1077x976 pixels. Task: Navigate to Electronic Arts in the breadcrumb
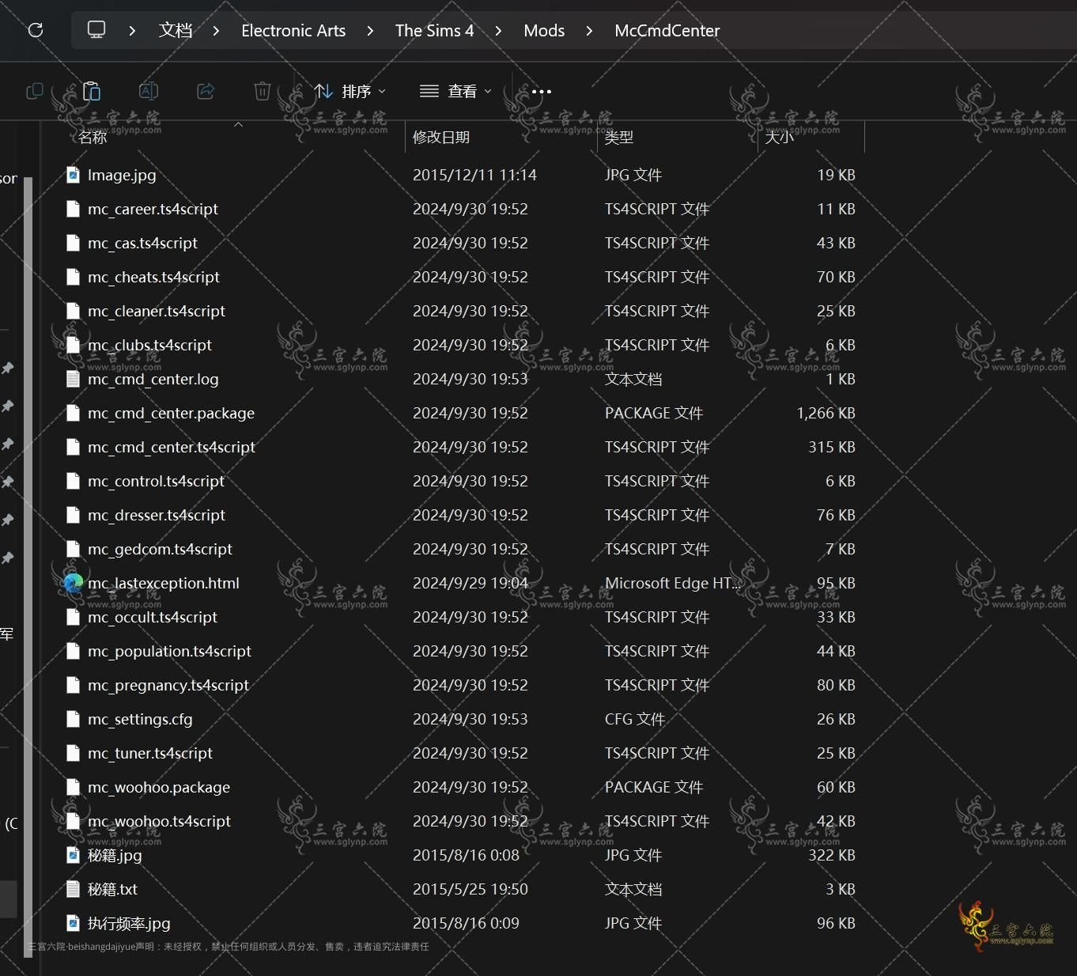(x=293, y=30)
